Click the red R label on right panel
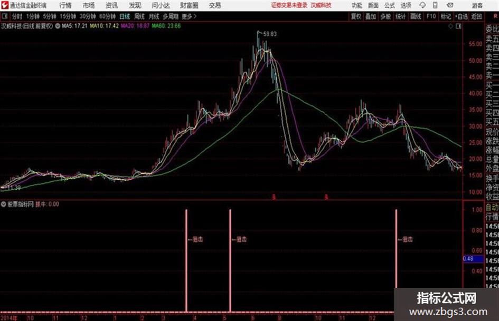499x321 pixels. click(x=495, y=16)
